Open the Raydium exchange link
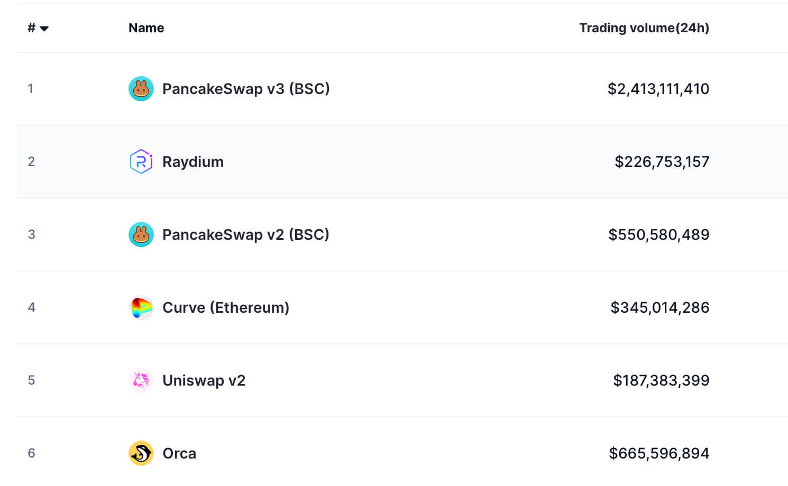The width and height of the screenshot is (788, 486). point(193,162)
